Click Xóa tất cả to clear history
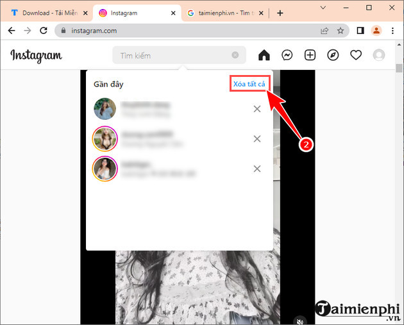The width and height of the screenshot is (404, 325). [249, 84]
